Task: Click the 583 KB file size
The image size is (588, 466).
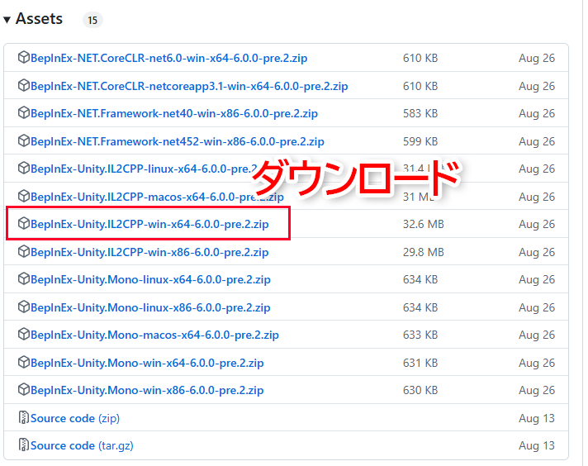Action: (x=420, y=114)
